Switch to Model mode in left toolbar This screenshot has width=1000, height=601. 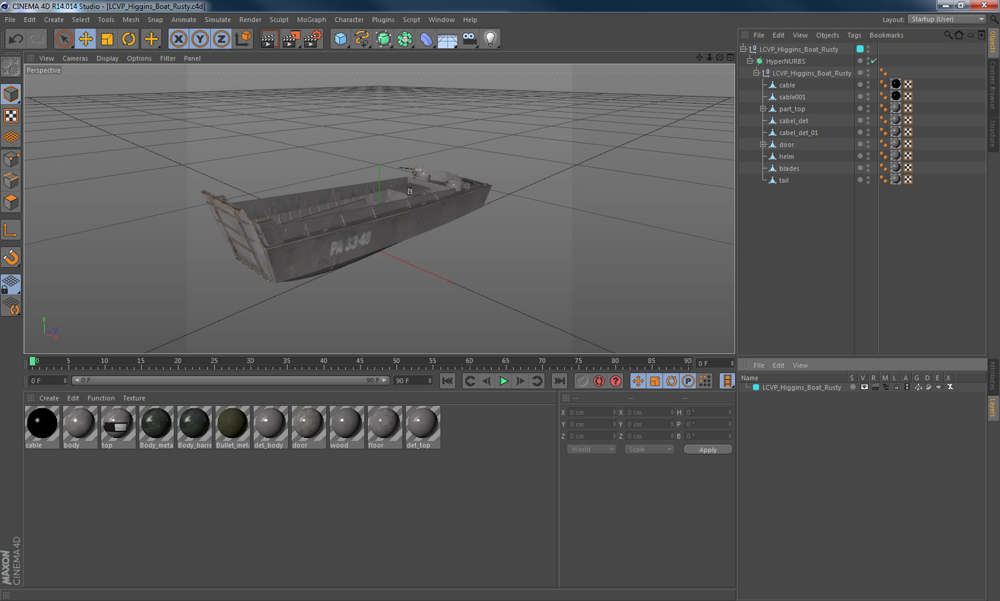point(11,94)
